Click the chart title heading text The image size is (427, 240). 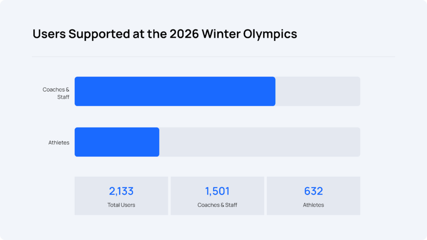[165, 34]
